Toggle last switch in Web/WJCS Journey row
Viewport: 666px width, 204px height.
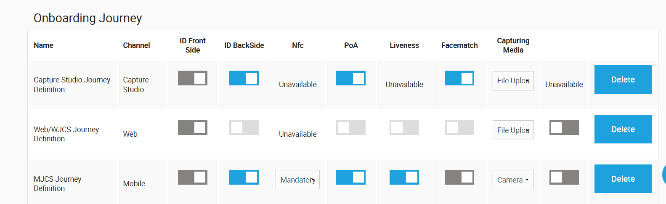(564, 128)
